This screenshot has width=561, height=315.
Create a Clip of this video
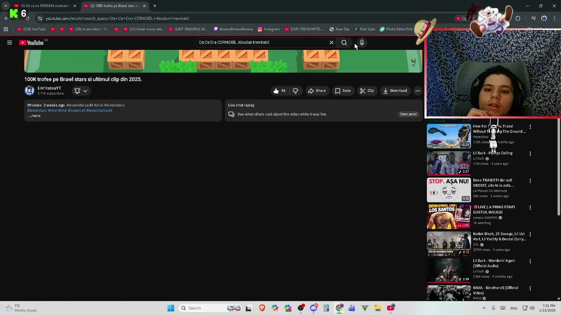point(367,91)
